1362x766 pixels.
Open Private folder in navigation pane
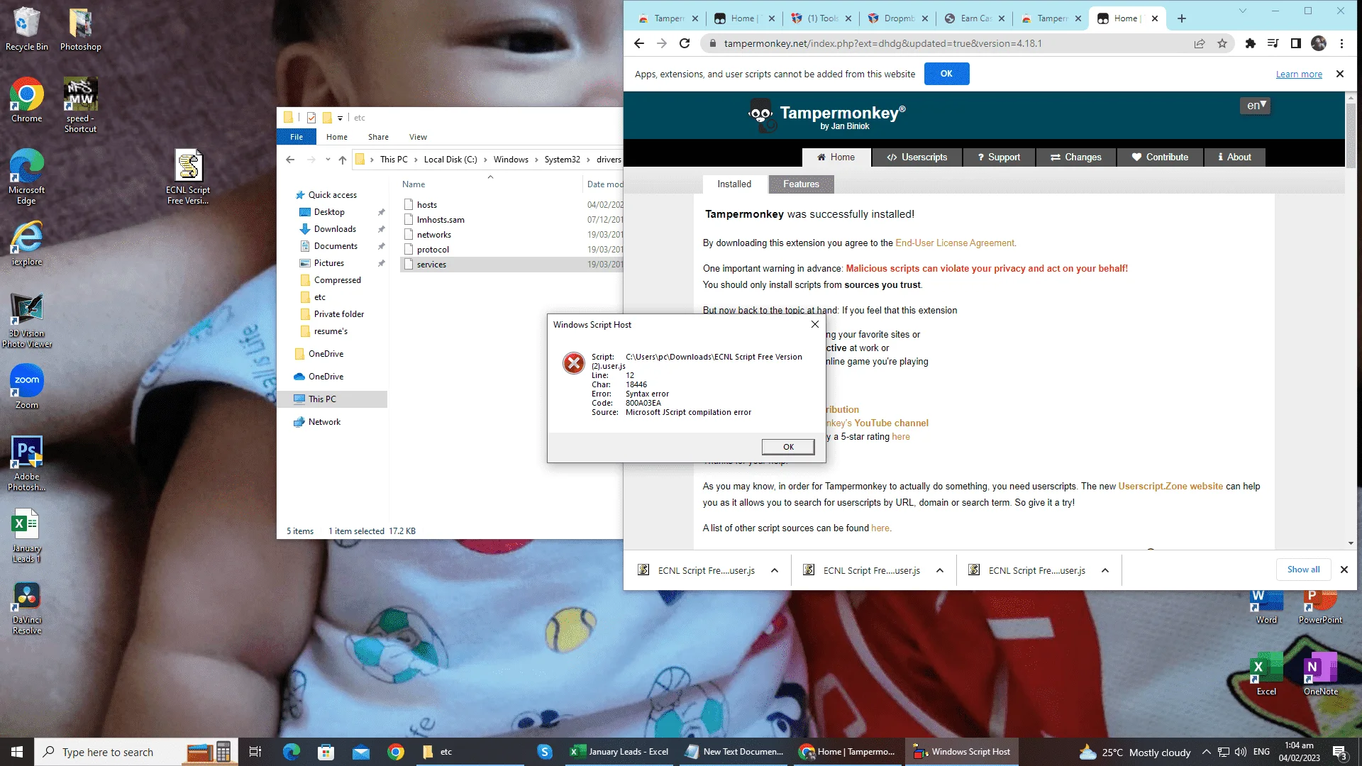[339, 314]
